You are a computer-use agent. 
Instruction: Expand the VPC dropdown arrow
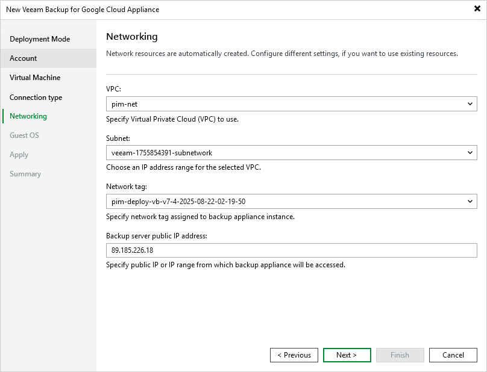point(470,104)
